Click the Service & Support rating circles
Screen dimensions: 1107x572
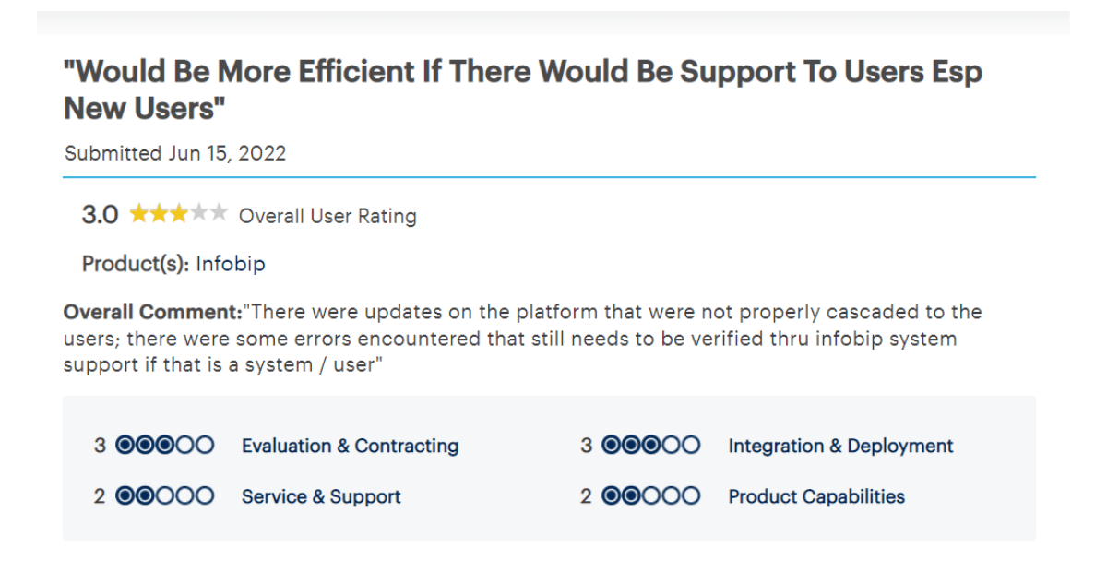[x=165, y=496]
